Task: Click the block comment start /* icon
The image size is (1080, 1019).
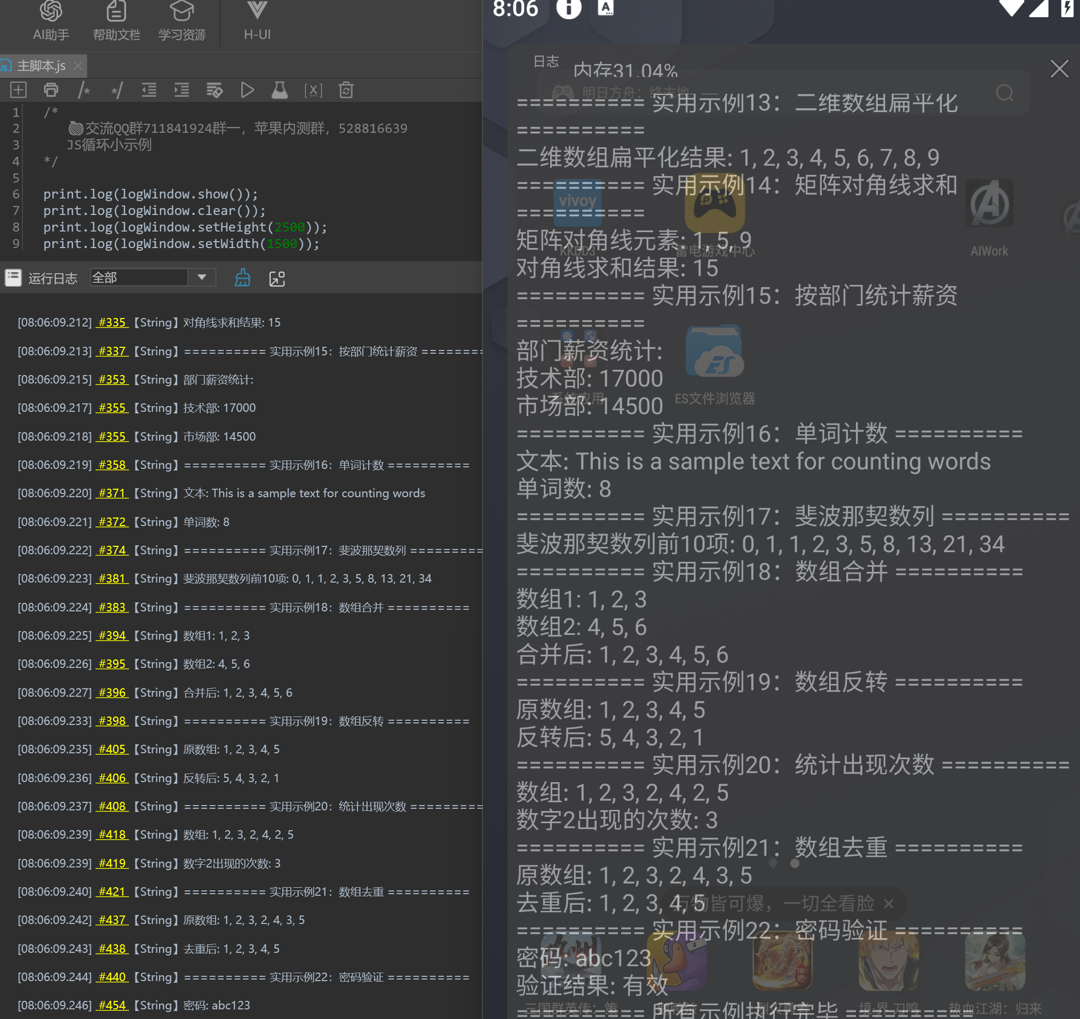Action: (84, 90)
